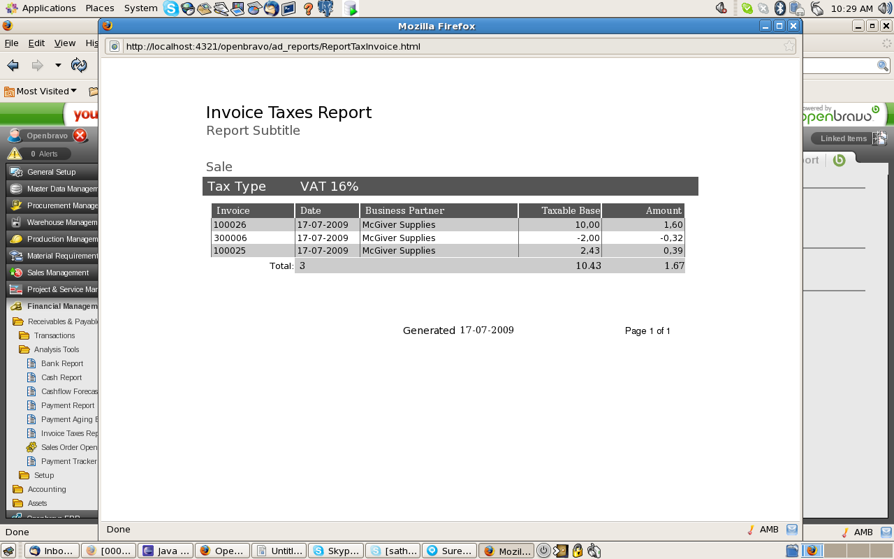894x559 pixels.
Task: Click the 10:29 AM clock in the top panel
Action: coord(852,8)
